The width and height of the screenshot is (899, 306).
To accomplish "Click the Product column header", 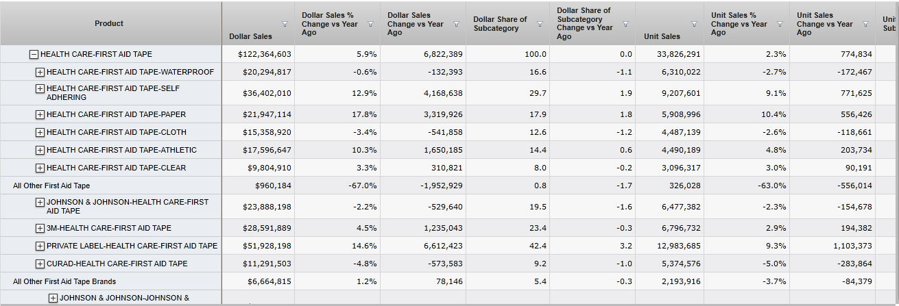I will [x=109, y=23].
